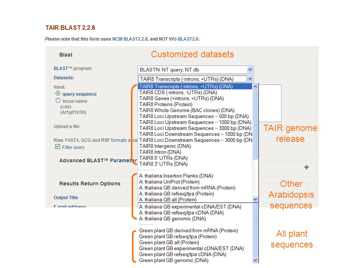The height and width of the screenshot is (268, 358).
Task: Choose TAIR8 Loci Downstream Sequences 3000 bp
Action: (x=195, y=140)
